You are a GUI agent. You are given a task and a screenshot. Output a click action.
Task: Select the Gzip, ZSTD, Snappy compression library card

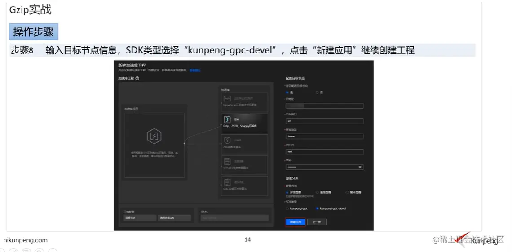[x=244, y=123]
